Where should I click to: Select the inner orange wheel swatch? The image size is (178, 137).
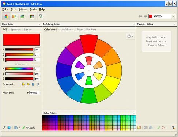(98, 65)
